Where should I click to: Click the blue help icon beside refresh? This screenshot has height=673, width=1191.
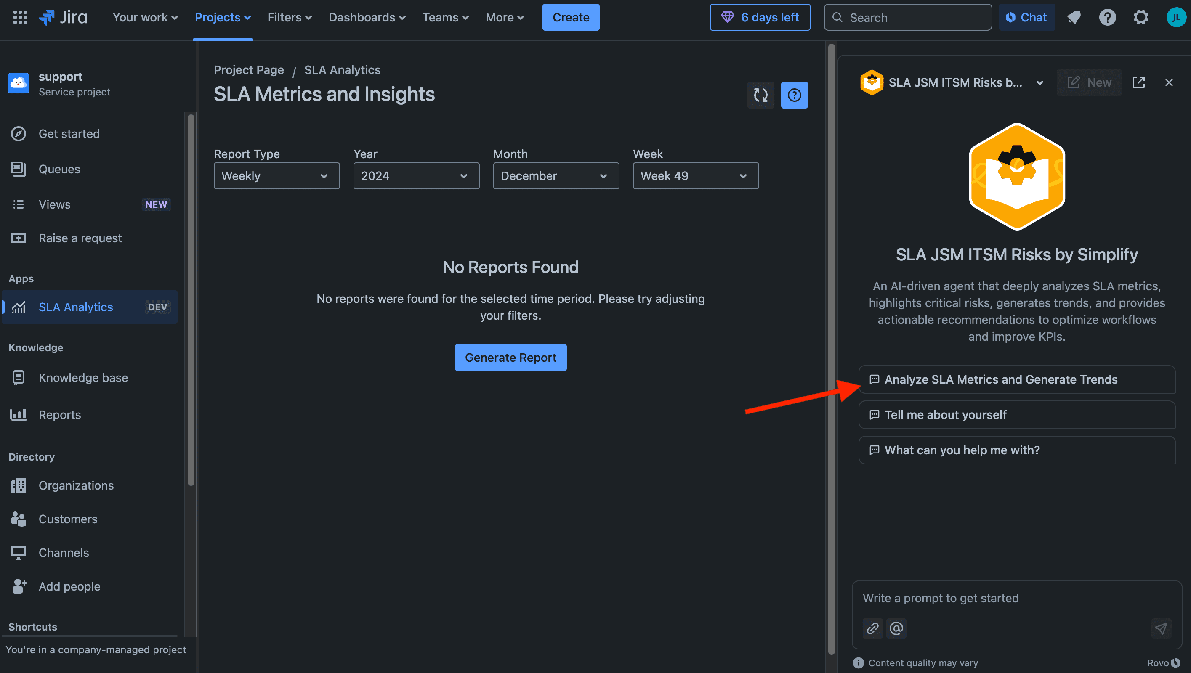click(x=794, y=95)
